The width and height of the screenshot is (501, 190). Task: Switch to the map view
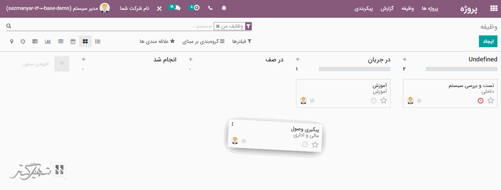(x=11, y=41)
